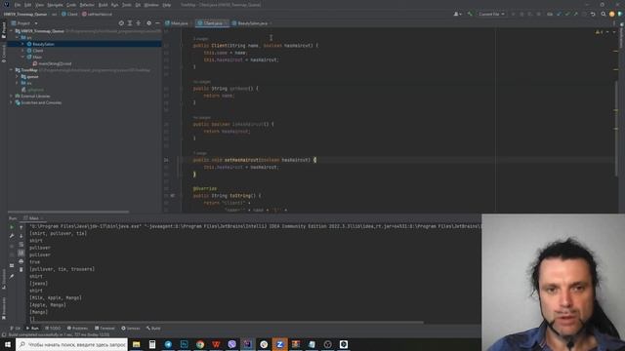The image size is (625, 351).
Task: Open the Services tool window button
Action: [131, 328]
